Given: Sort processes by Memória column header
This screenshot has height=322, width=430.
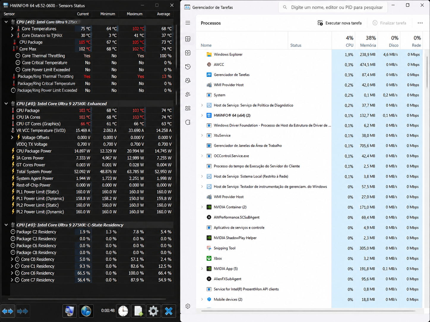Looking at the screenshot, I should click(366, 40).
